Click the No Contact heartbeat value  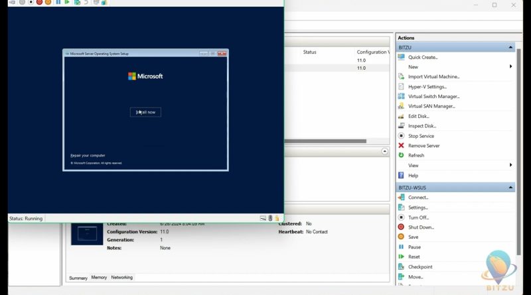(317, 232)
